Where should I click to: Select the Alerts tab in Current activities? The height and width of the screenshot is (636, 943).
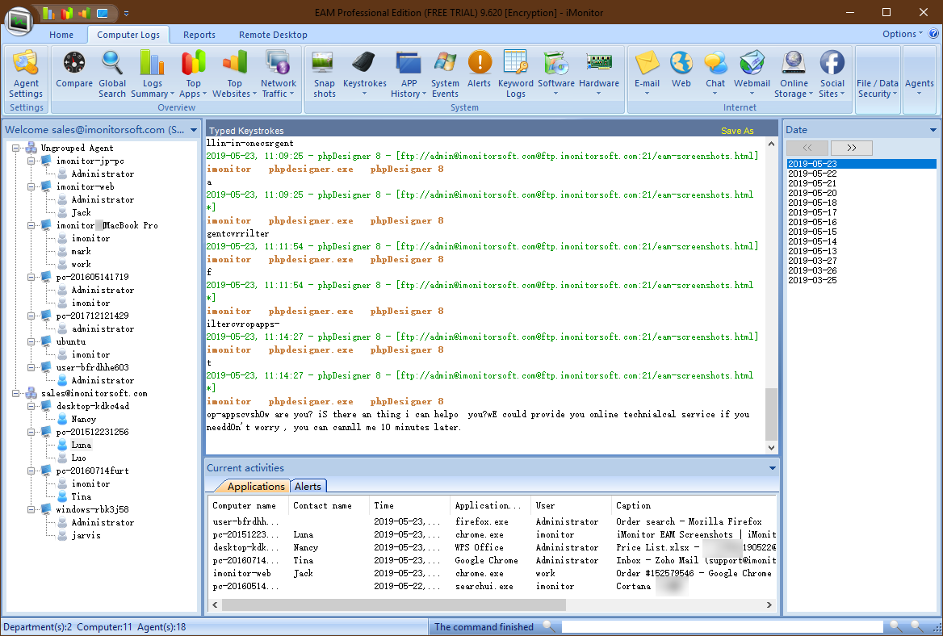(308, 487)
